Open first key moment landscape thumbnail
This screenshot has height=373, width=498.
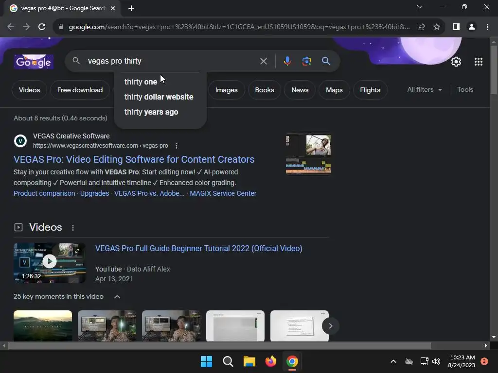coord(43,326)
